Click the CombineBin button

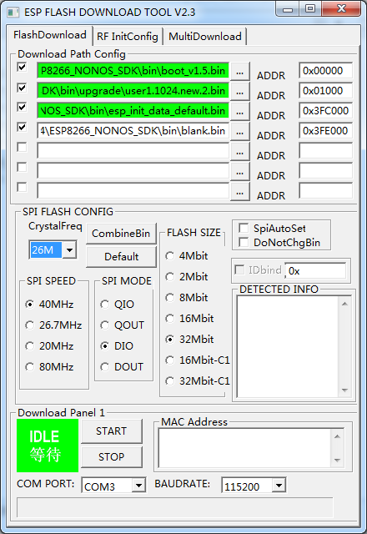click(x=121, y=234)
